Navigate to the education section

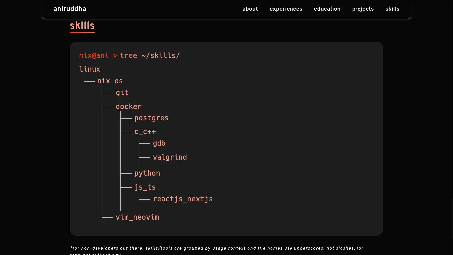(x=327, y=9)
